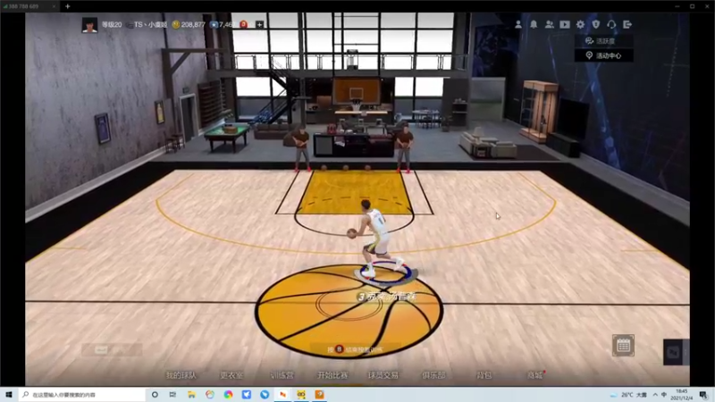Click the 等级20 level label
The image size is (715, 402).
(x=112, y=25)
